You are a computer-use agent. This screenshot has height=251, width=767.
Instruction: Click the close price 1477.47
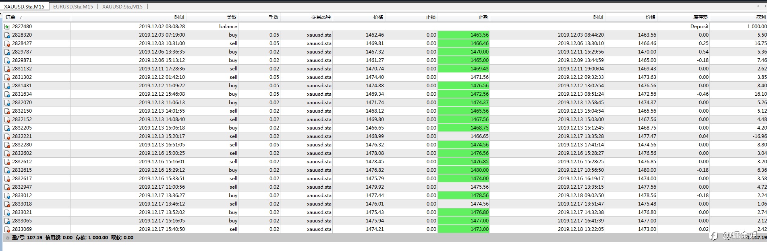647,136
